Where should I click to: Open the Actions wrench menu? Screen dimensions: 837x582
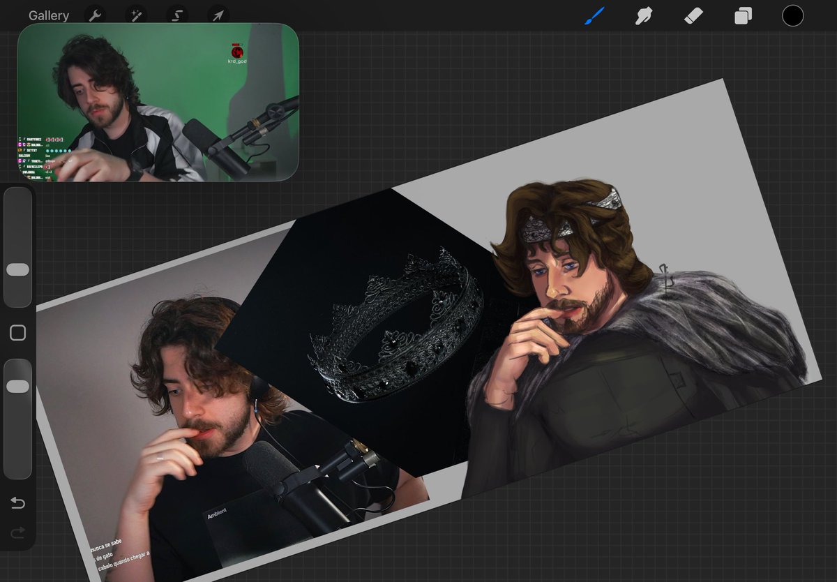pyautogui.click(x=95, y=15)
